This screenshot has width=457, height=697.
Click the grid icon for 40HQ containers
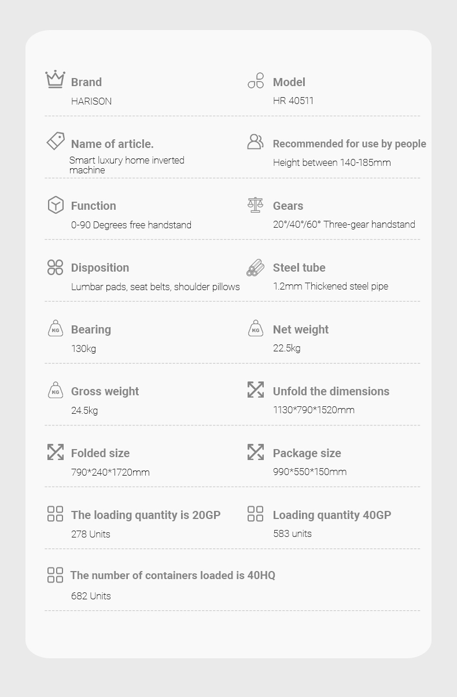55,575
